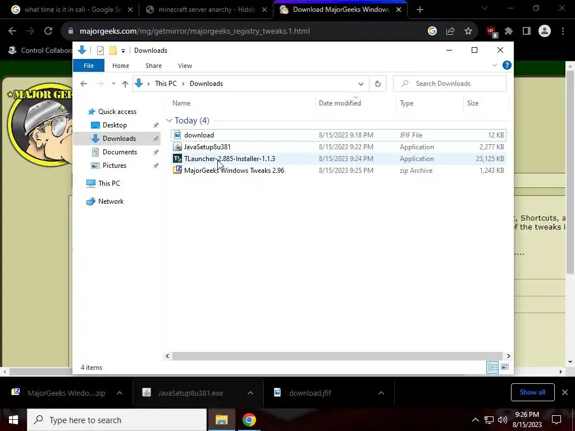Open options for MajorGeeks zip download
This screenshot has height=431, width=575.
pyautogui.click(x=120, y=393)
